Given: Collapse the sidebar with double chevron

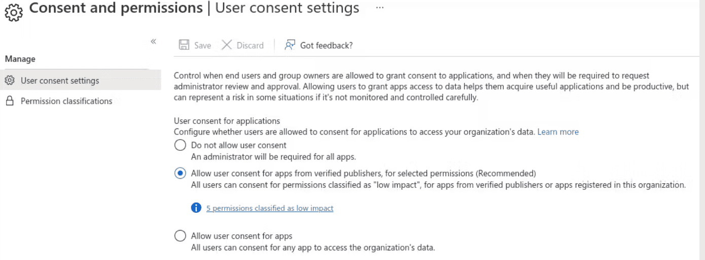Looking at the screenshot, I should tap(153, 42).
